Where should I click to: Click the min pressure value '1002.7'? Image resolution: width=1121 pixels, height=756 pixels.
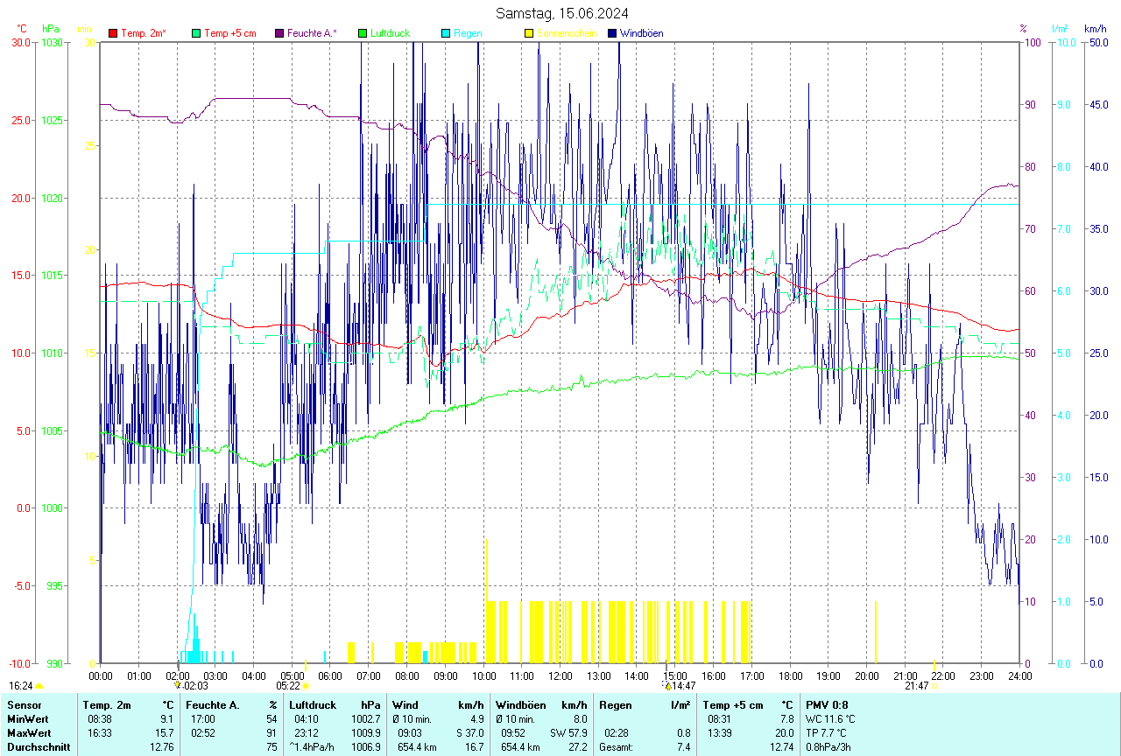[365, 719]
